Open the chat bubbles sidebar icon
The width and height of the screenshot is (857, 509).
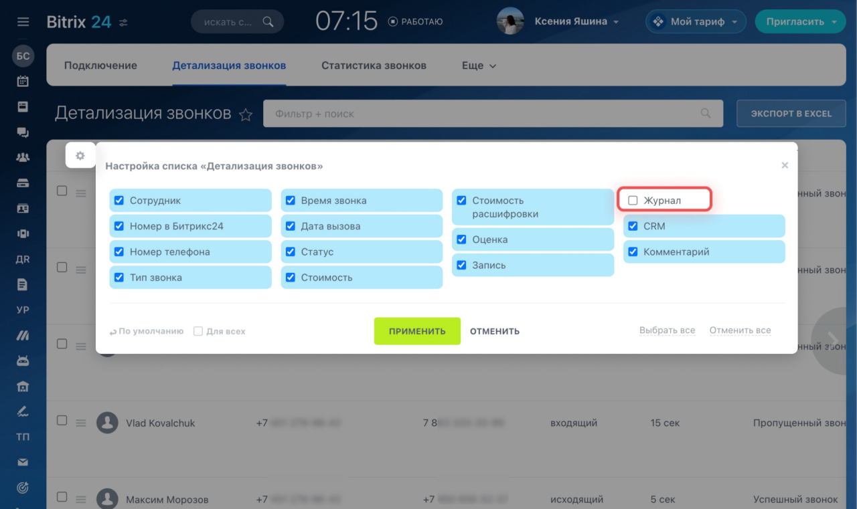(x=23, y=132)
